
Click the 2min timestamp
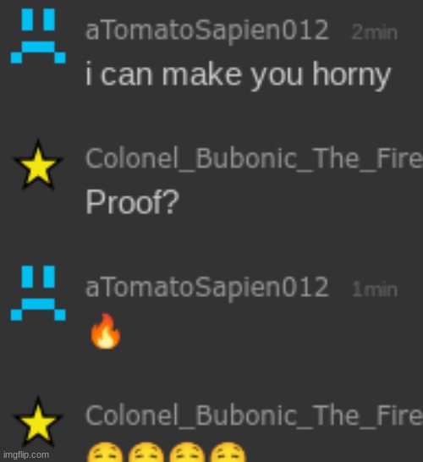point(375,33)
